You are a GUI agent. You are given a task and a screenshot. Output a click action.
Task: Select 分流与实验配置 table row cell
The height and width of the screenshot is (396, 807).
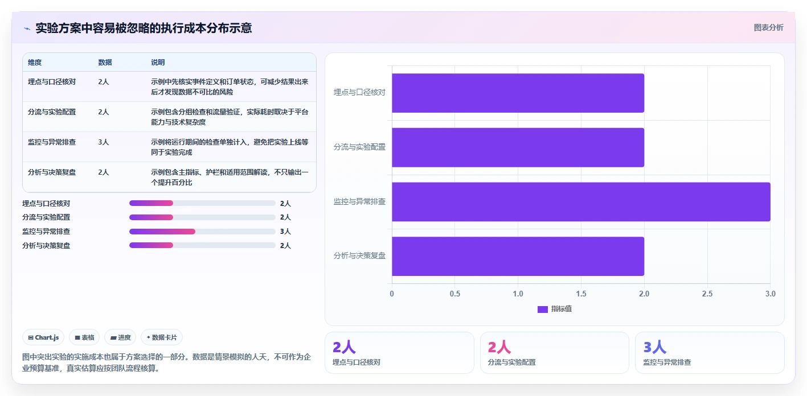tap(52, 112)
